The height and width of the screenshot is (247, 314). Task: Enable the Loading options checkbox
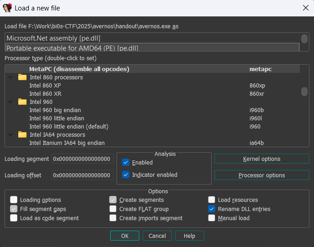14,200
